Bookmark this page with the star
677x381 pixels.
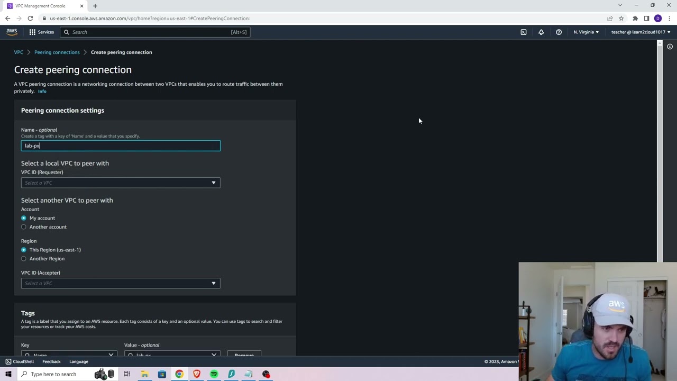[621, 18]
